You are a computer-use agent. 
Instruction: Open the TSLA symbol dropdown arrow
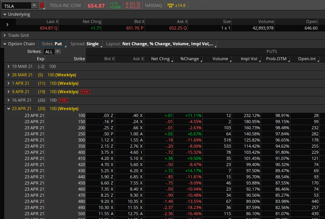click(x=34, y=6)
